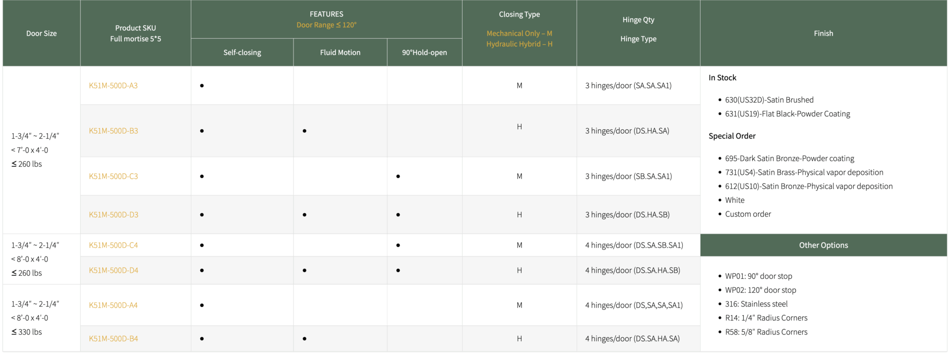
Task: Click the In Stock heading
Action: (722, 78)
